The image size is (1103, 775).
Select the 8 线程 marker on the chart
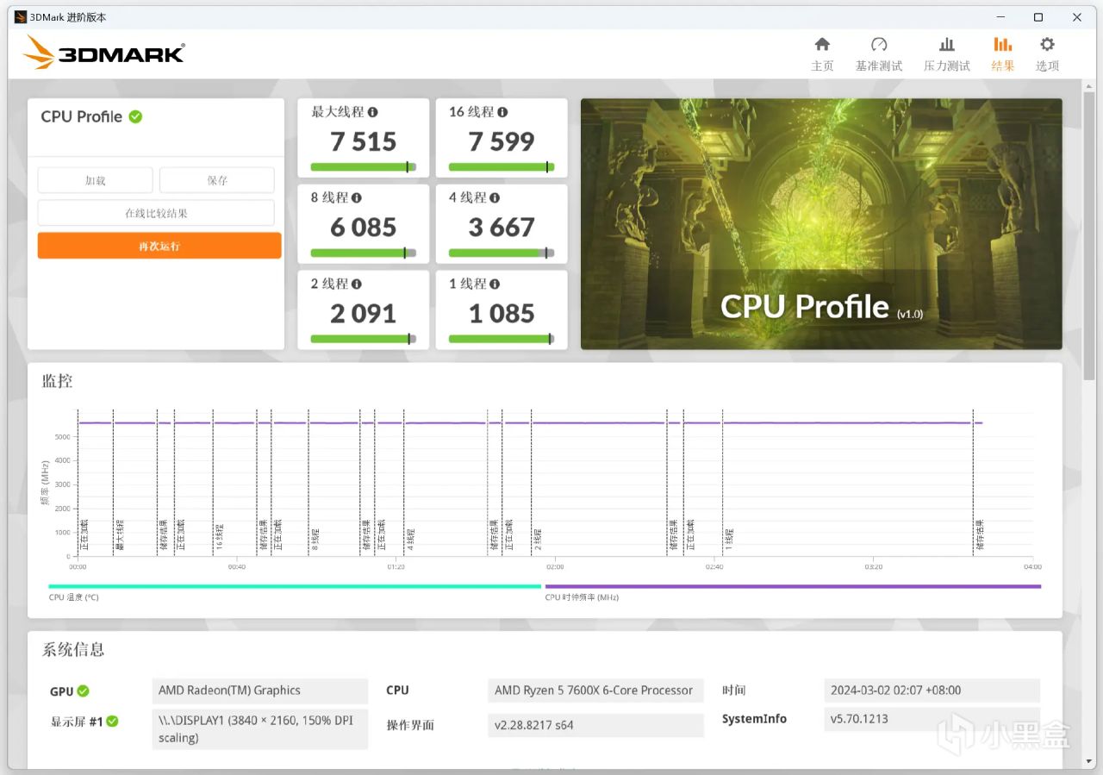[315, 540]
